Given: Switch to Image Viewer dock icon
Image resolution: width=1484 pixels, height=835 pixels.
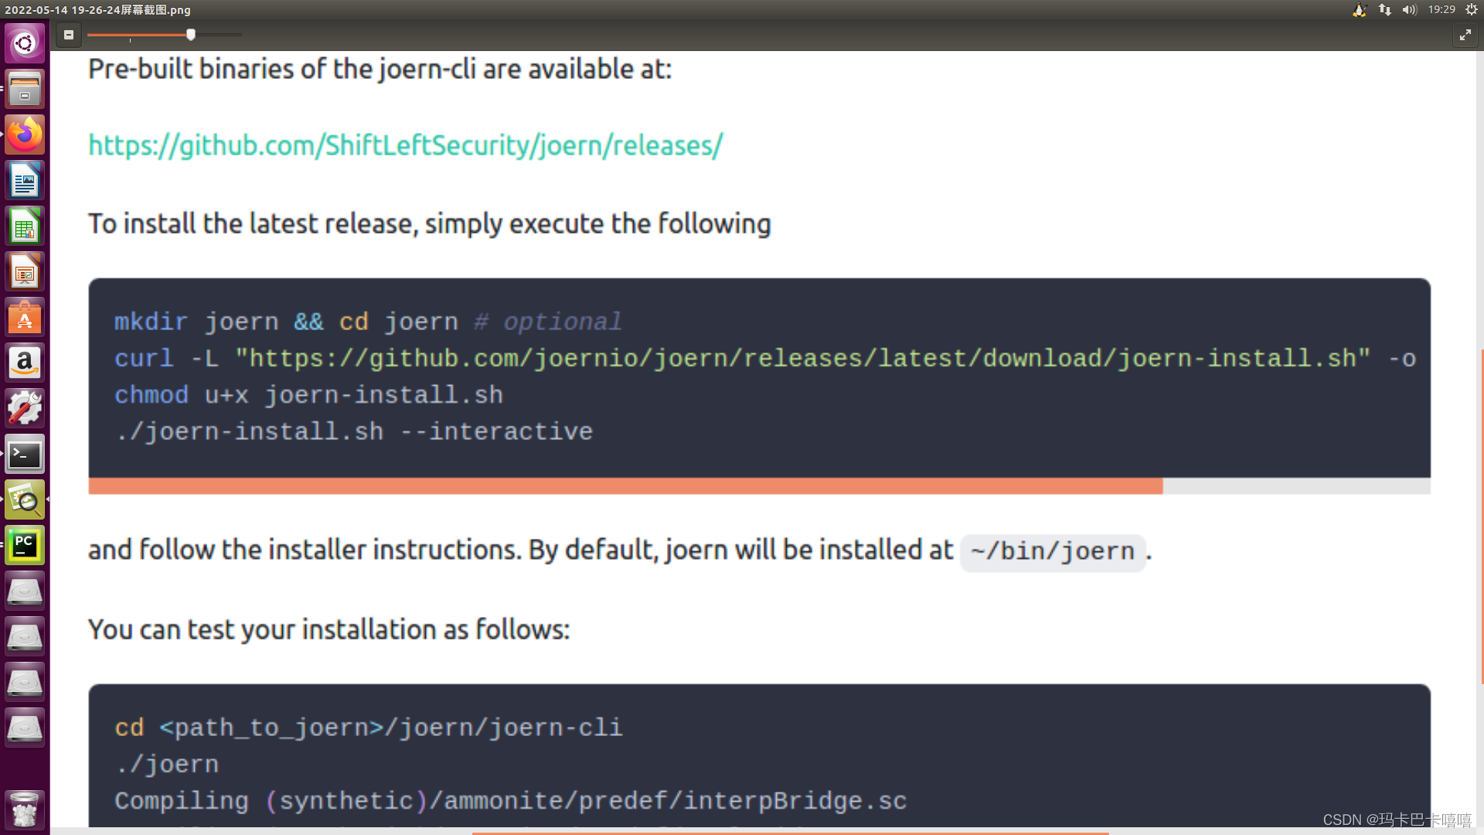Looking at the screenshot, I should coord(25,499).
